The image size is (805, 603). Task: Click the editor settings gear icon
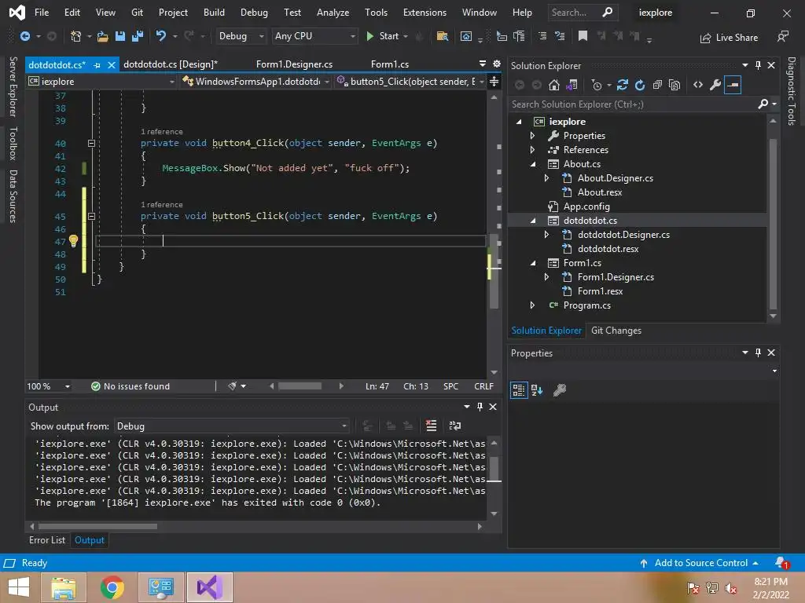tap(497, 64)
